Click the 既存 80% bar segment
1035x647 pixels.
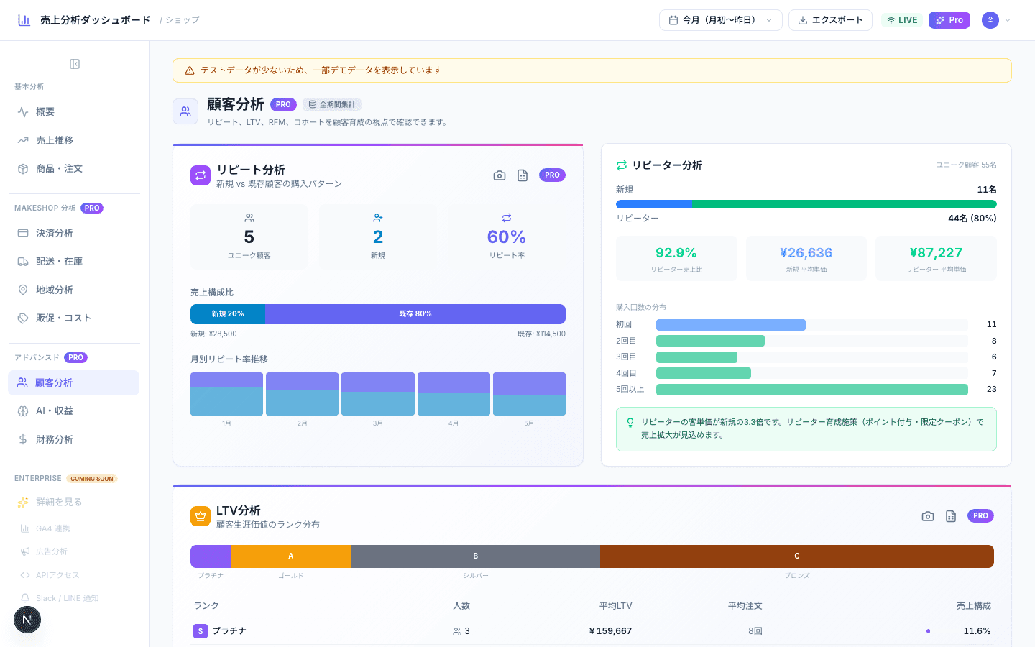point(415,314)
